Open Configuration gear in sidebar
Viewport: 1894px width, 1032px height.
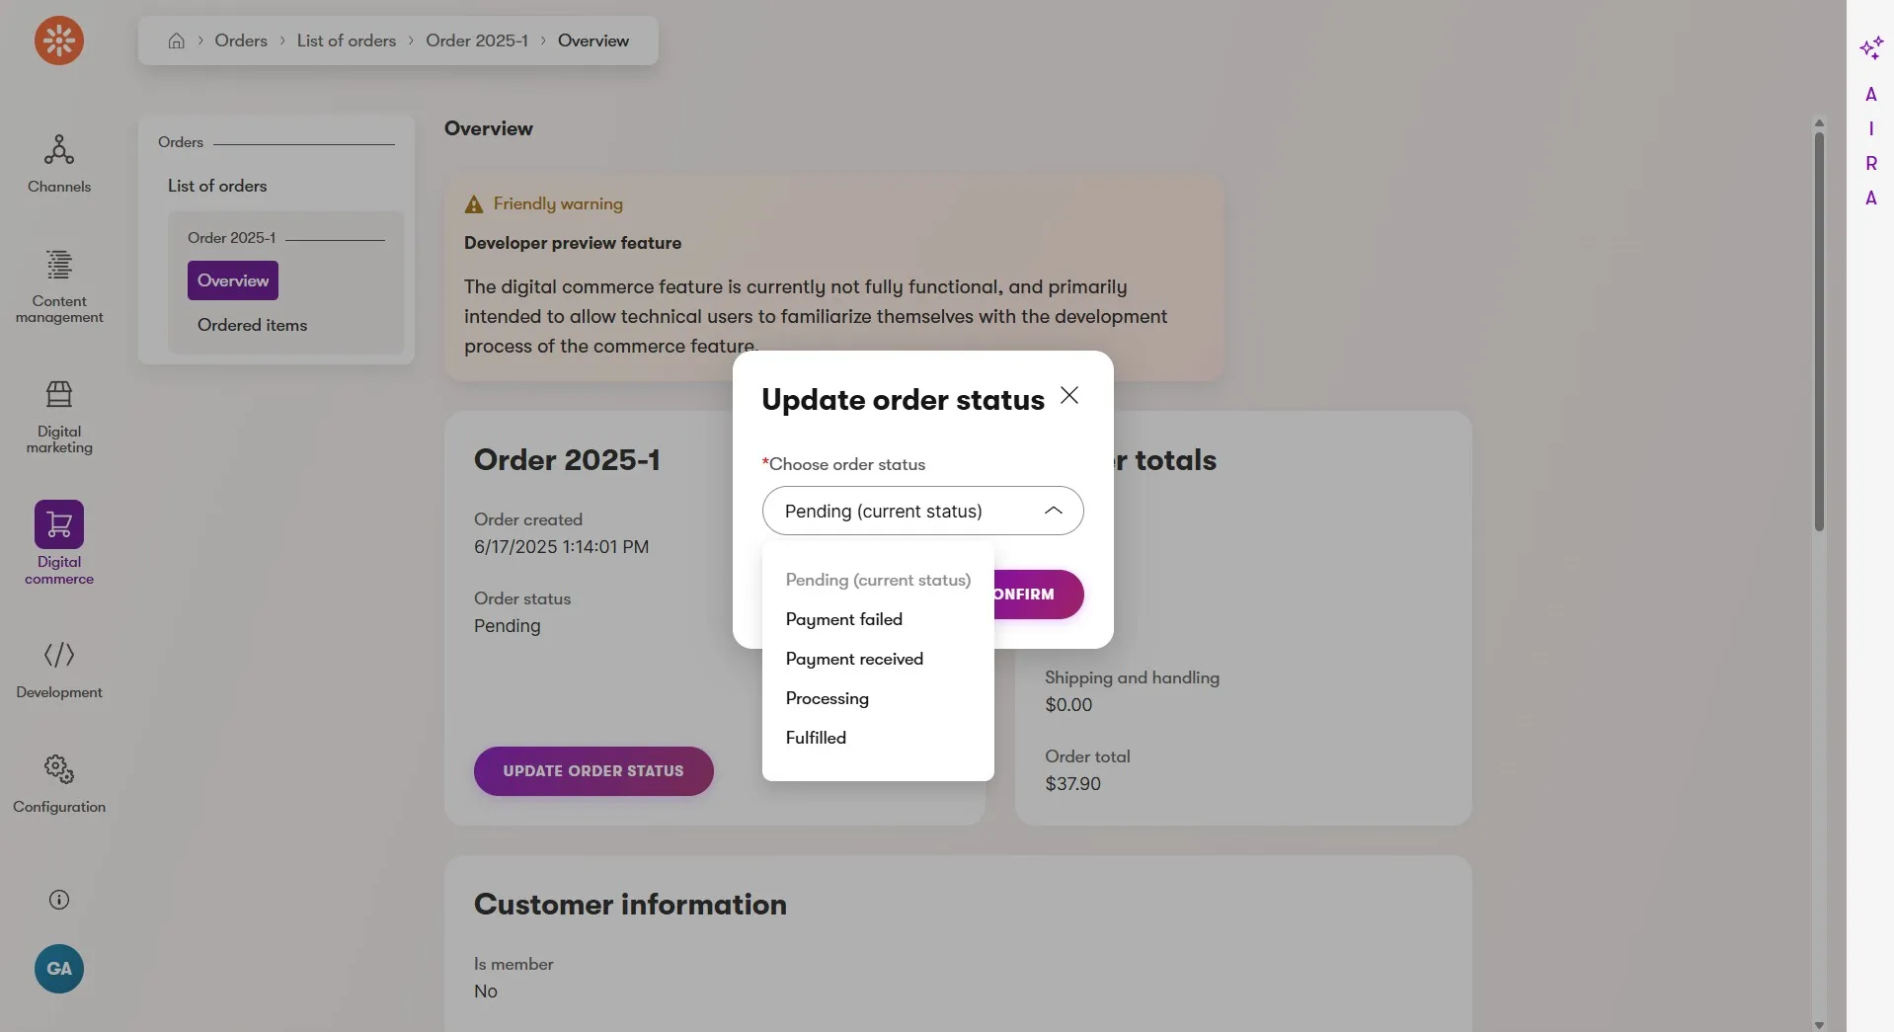(59, 768)
